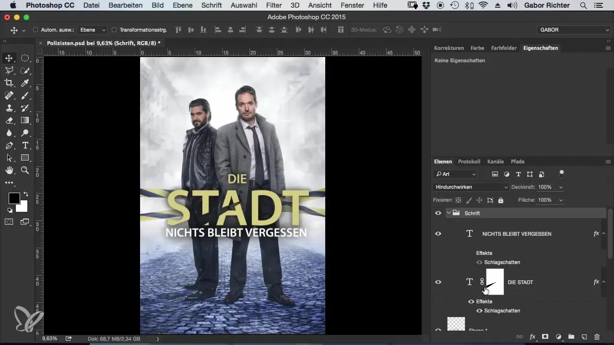
Task: Collapse effects of NICHTS BLEIBT VERGESSEN layer
Action: (x=603, y=234)
